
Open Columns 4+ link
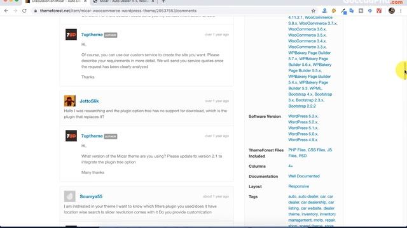[x=291, y=166]
